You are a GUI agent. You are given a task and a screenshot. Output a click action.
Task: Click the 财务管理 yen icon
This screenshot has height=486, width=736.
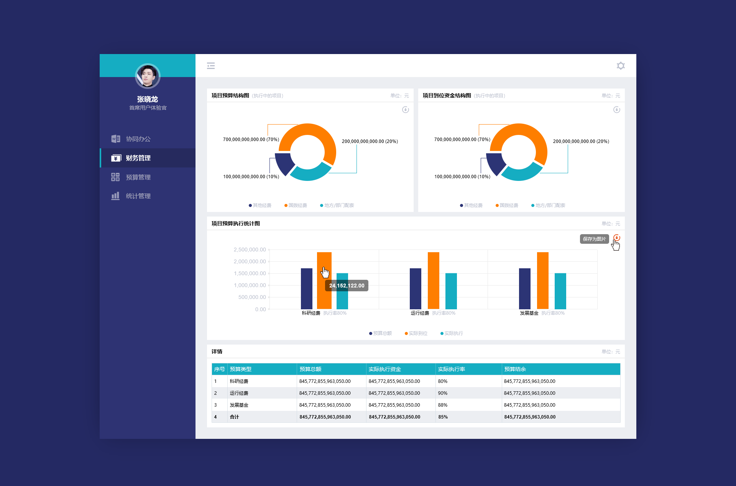(x=116, y=158)
